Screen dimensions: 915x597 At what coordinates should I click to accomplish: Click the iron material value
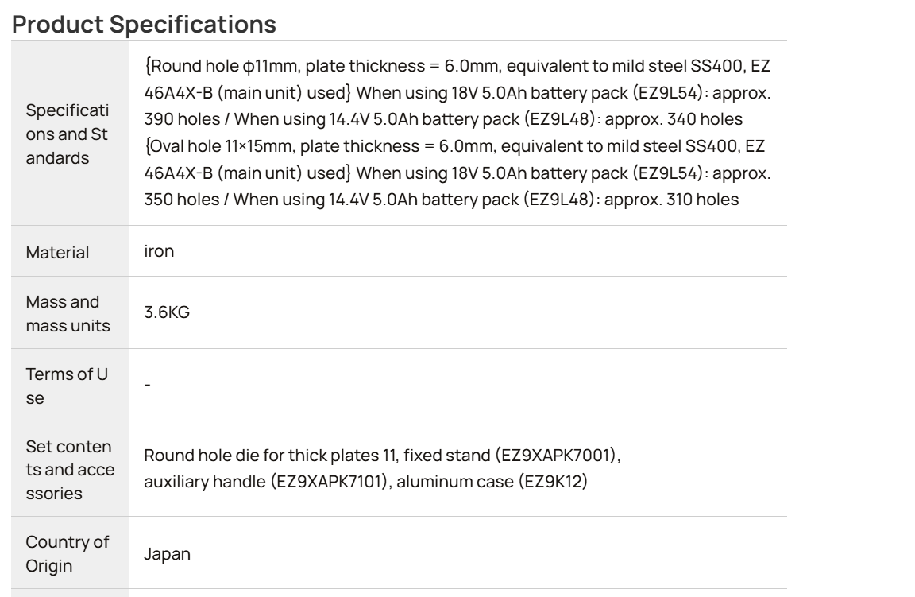point(159,250)
